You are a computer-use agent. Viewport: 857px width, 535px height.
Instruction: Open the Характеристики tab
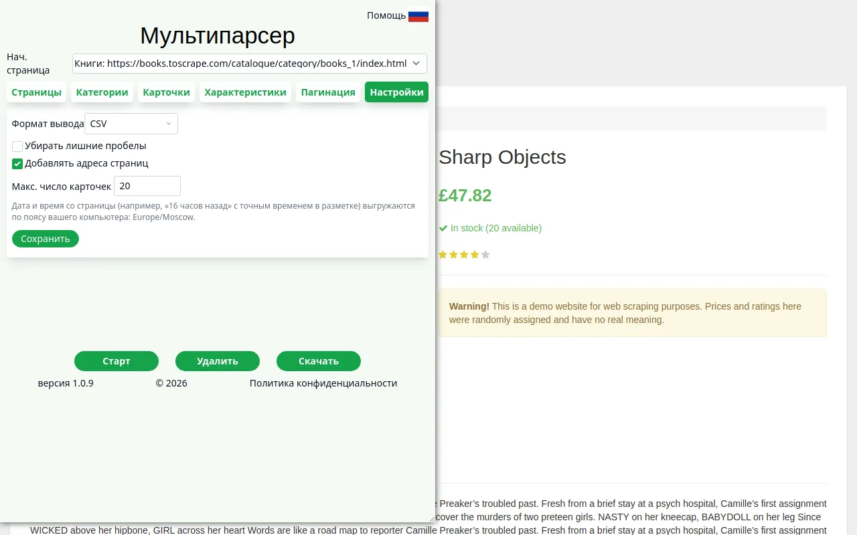(245, 92)
